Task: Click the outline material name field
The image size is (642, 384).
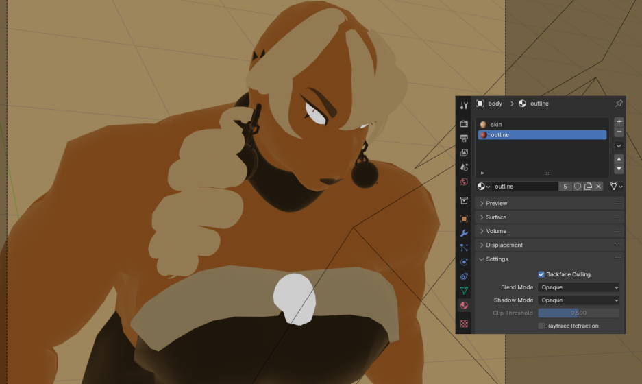Action: 525,186
